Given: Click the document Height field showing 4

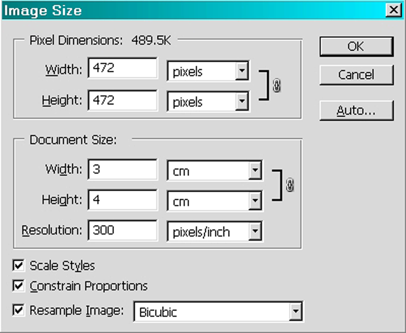Looking at the screenshot, I should point(122,199).
